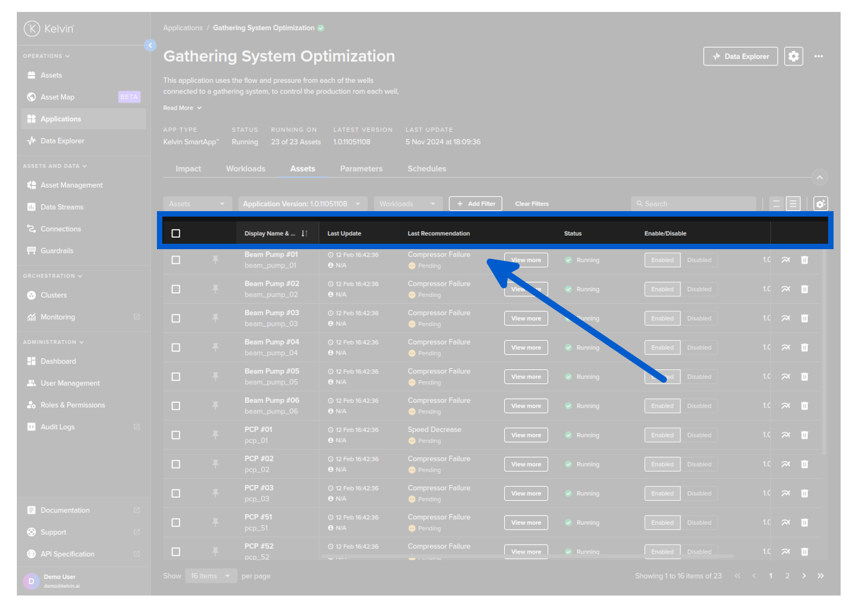Expand the 16 items per page dropdown

210,576
